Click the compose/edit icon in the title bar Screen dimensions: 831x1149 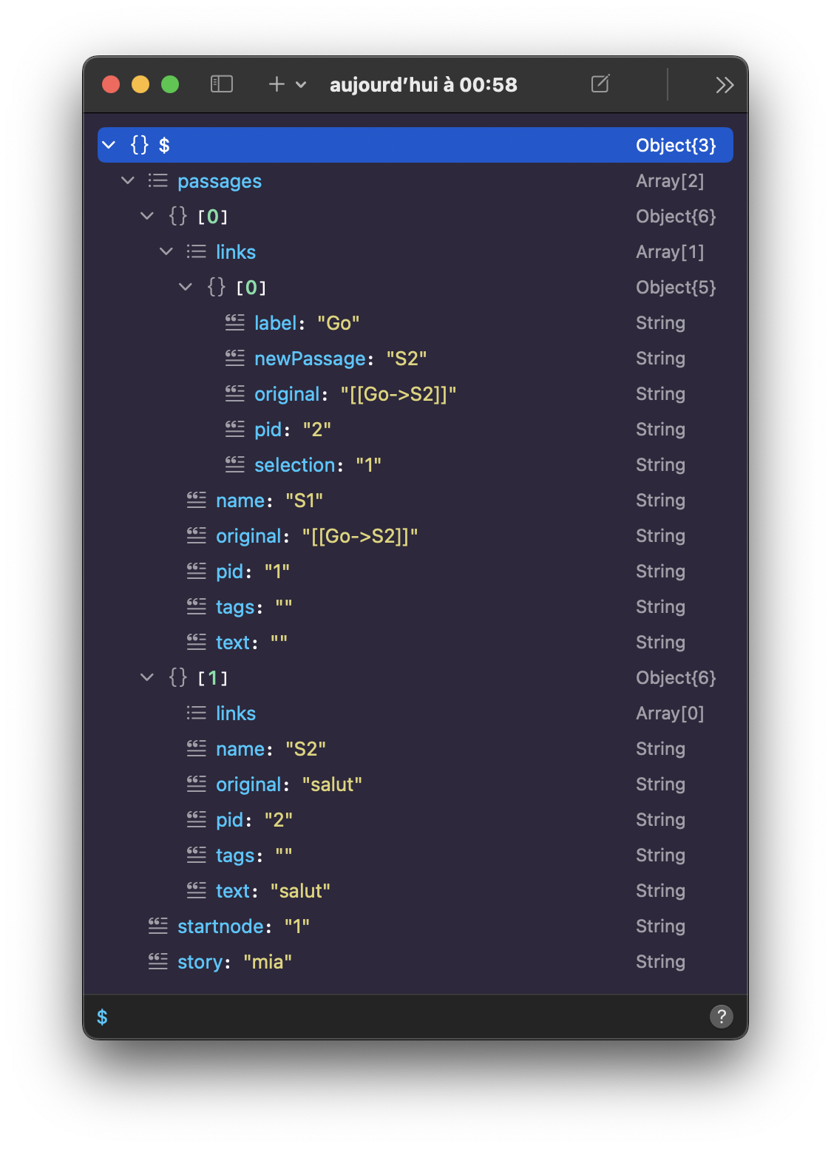click(x=600, y=84)
